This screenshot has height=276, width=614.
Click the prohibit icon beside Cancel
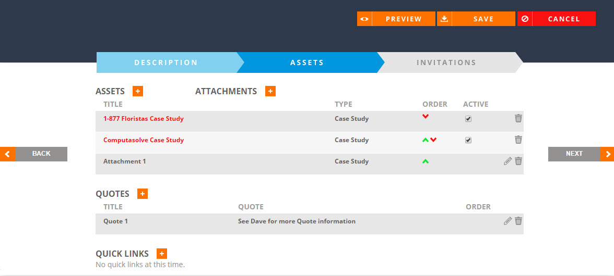(x=525, y=19)
